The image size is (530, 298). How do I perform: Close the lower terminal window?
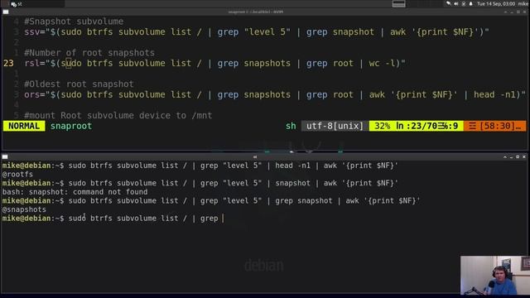tap(524, 156)
